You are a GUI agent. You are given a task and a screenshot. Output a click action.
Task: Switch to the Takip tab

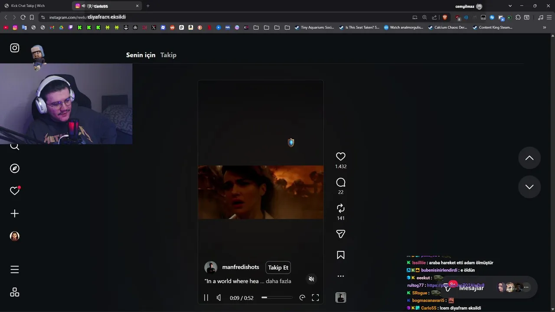[168, 55]
